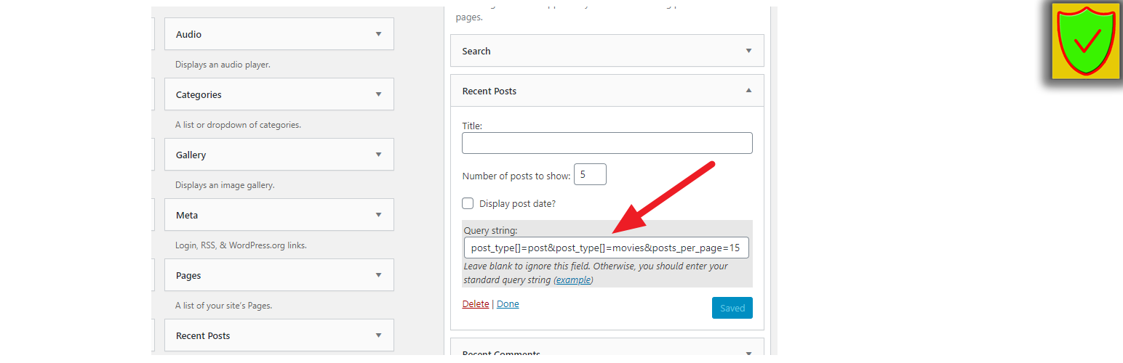Expand the available Recent Posts widget arrow
This screenshot has height=363, width=1123.
(x=378, y=335)
